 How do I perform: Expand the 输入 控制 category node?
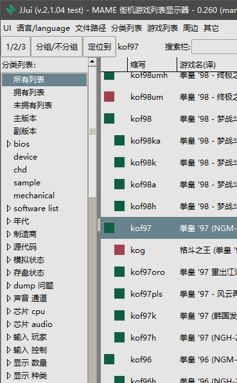tap(9, 350)
